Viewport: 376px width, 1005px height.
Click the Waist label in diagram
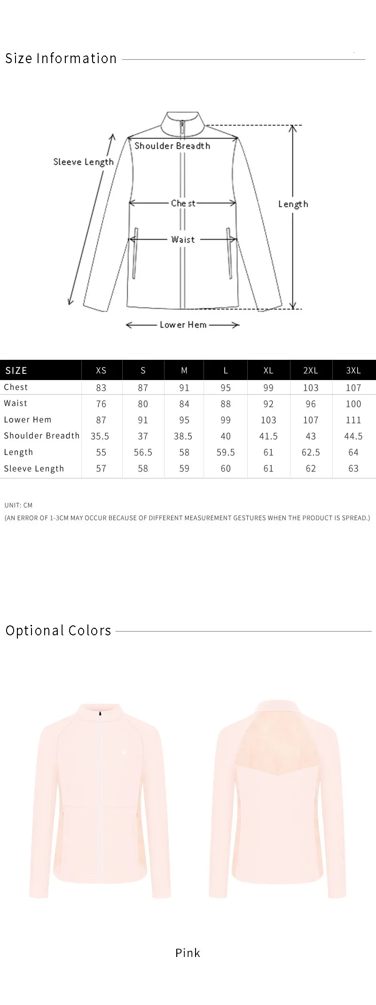click(x=183, y=239)
